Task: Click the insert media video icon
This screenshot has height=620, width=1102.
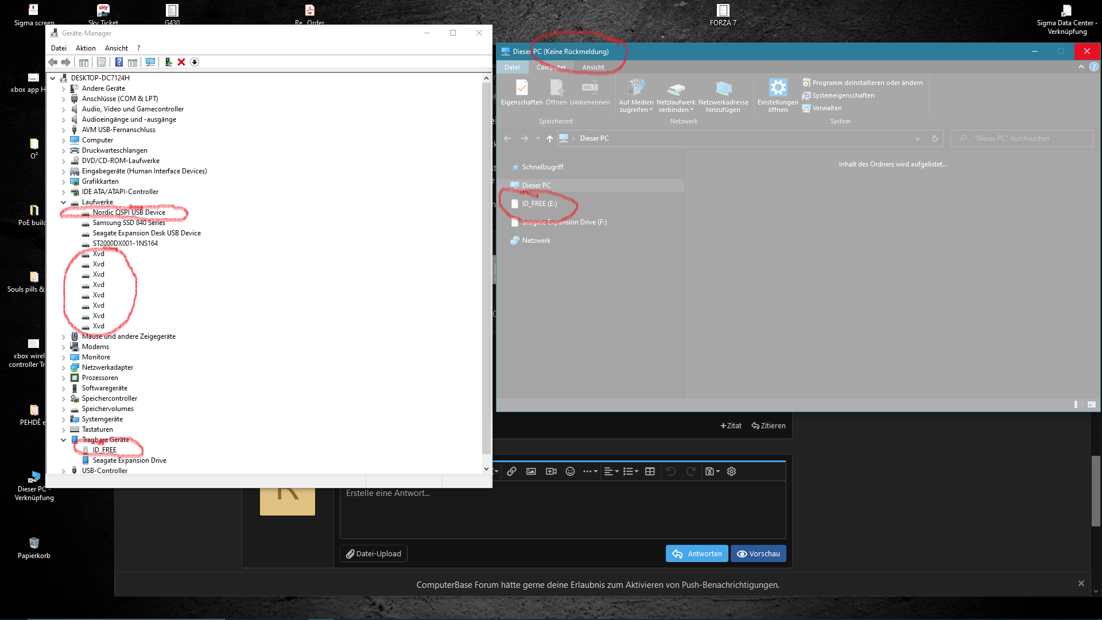Action: 551,471
